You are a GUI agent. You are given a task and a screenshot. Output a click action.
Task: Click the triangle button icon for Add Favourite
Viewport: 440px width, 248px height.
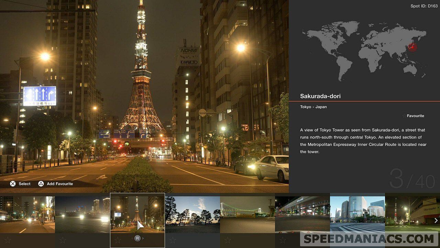tap(41, 184)
